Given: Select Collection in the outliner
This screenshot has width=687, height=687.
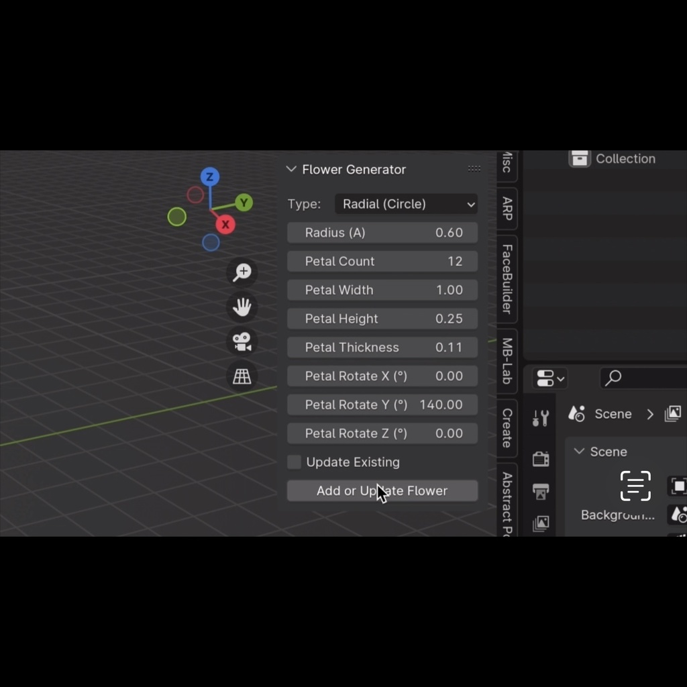Looking at the screenshot, I should tap(624, 159).
